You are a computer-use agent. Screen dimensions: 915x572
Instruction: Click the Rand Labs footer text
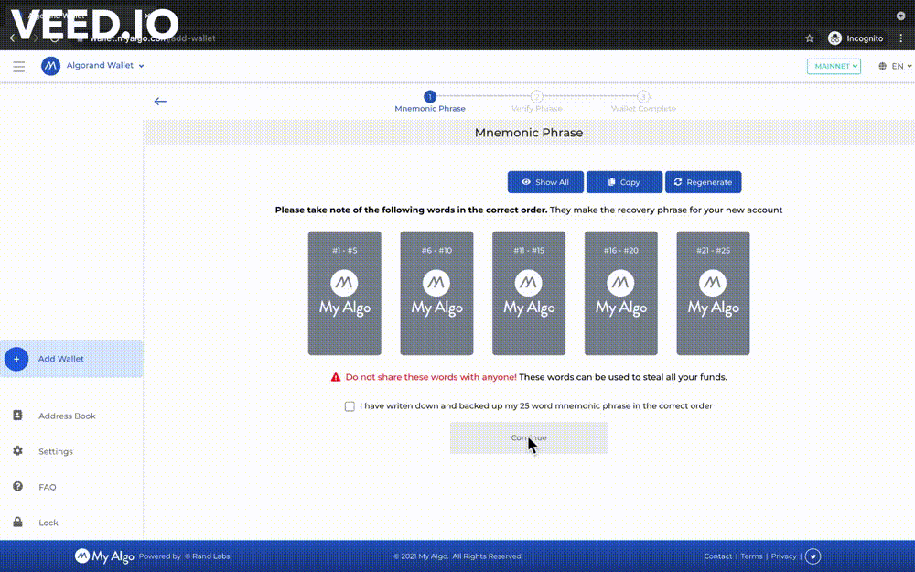point(207,556)
